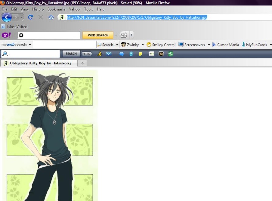Image resolution: width=272 pixels, height=201 pixels.
Task: Click the Kitty Boy anime image
Action: (x=50, y=136)
